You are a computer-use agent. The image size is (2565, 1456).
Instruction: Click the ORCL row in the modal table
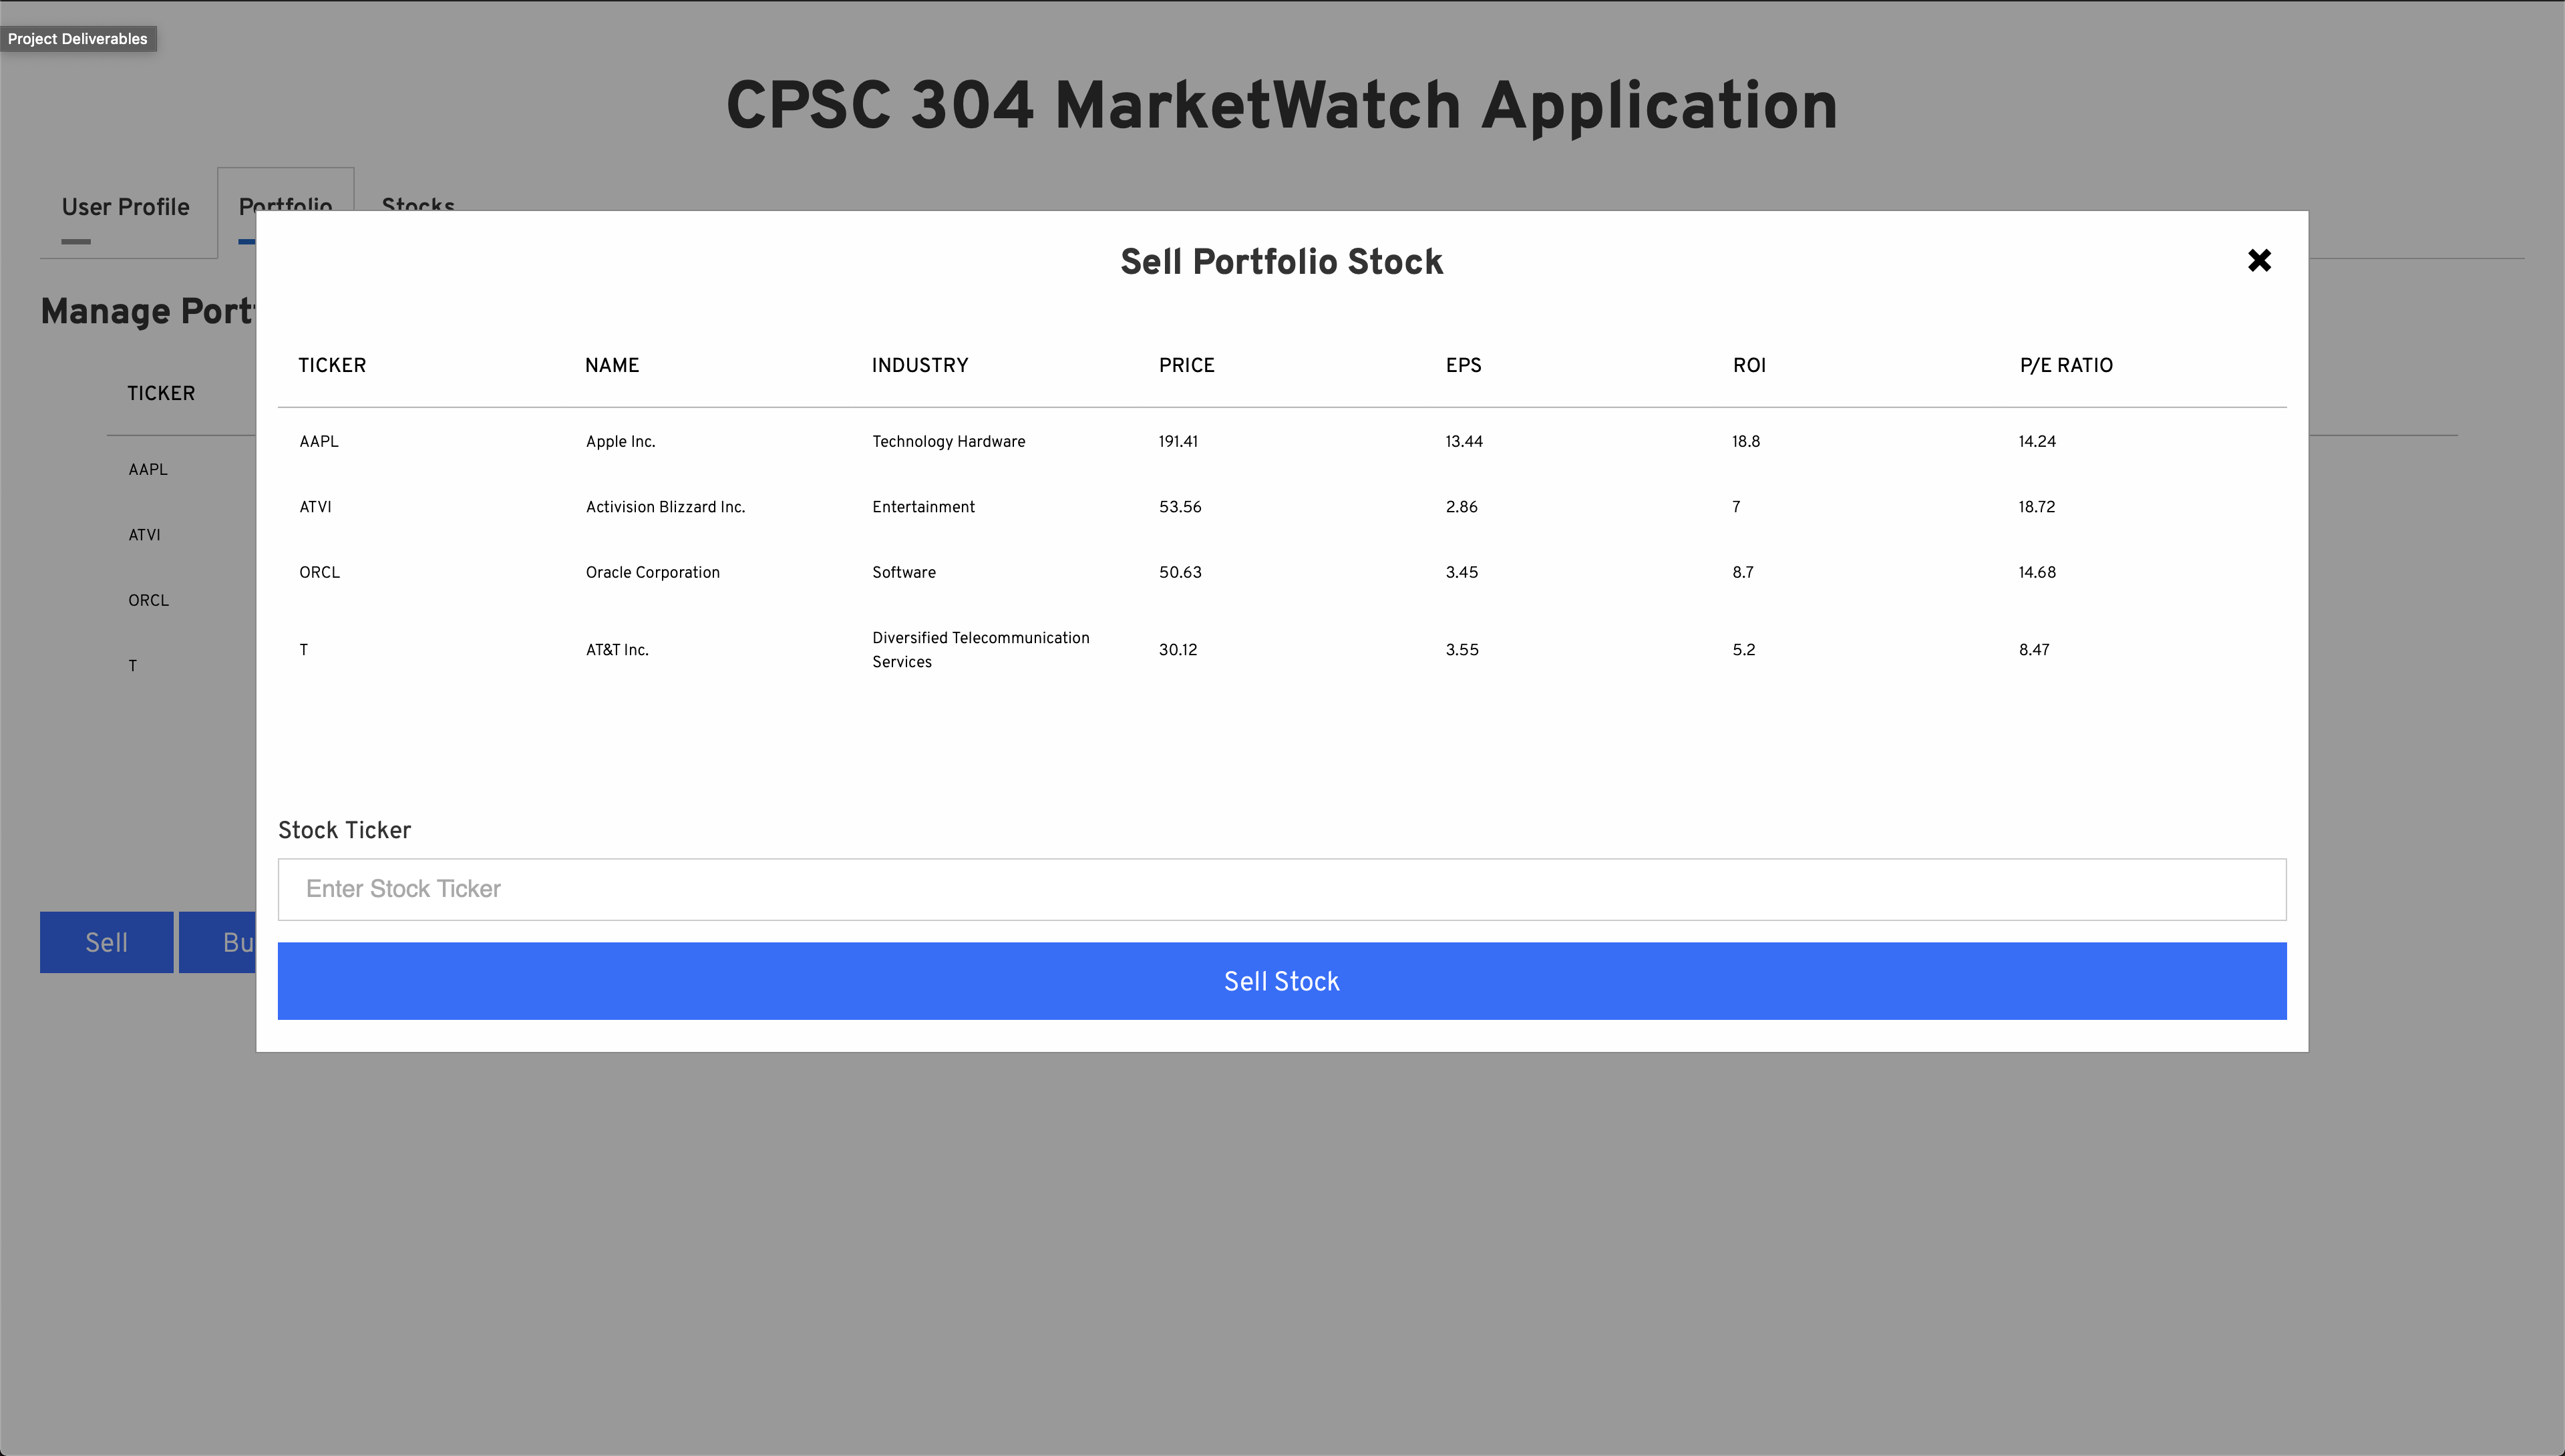tap(319, 572)
